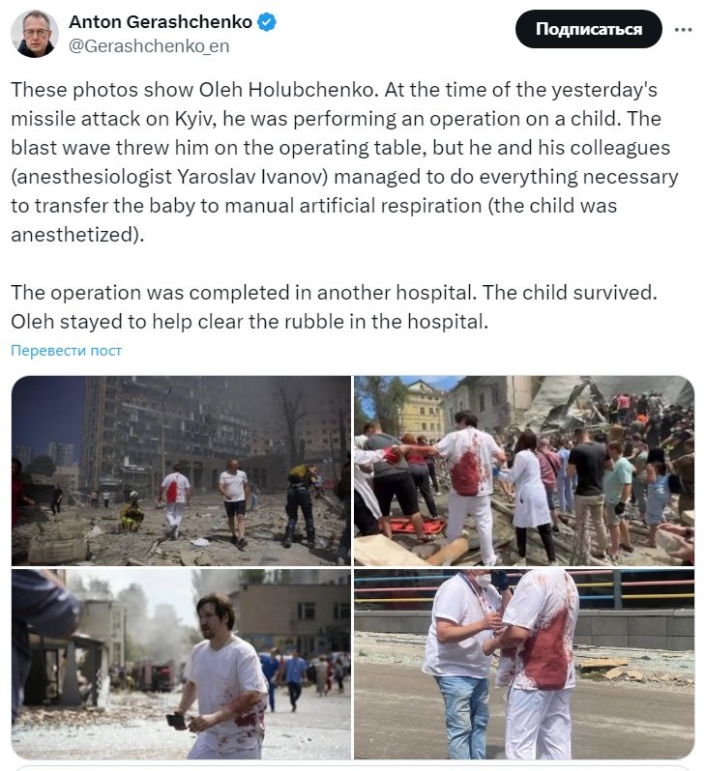Click the Подписаться follow button

(x=588, y=29)
